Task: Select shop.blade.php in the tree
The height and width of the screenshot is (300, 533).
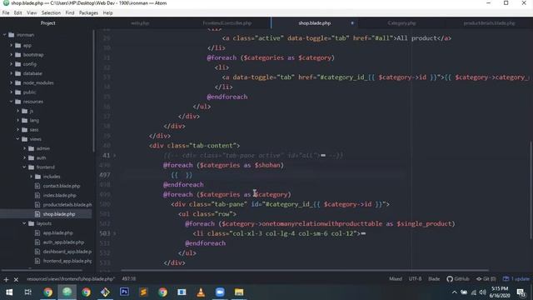Action: point(59,214)
